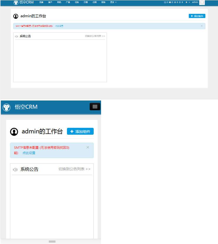Open the hamburger menu in the mobile header

click(95, 107)
